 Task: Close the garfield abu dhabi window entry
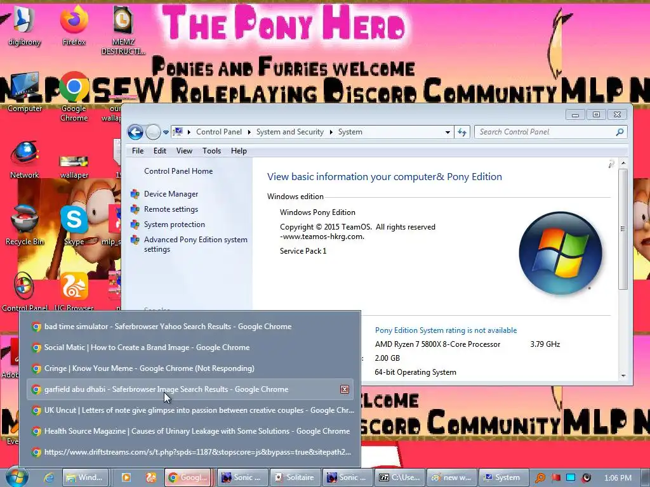(x=345, y=389)
